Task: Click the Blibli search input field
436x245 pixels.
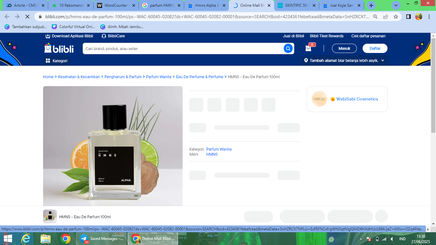Action: (x=183, y=48)
